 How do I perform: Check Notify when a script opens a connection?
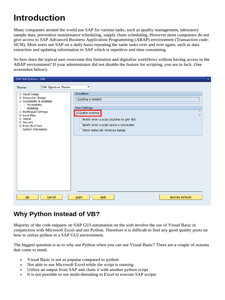[81, 125]
